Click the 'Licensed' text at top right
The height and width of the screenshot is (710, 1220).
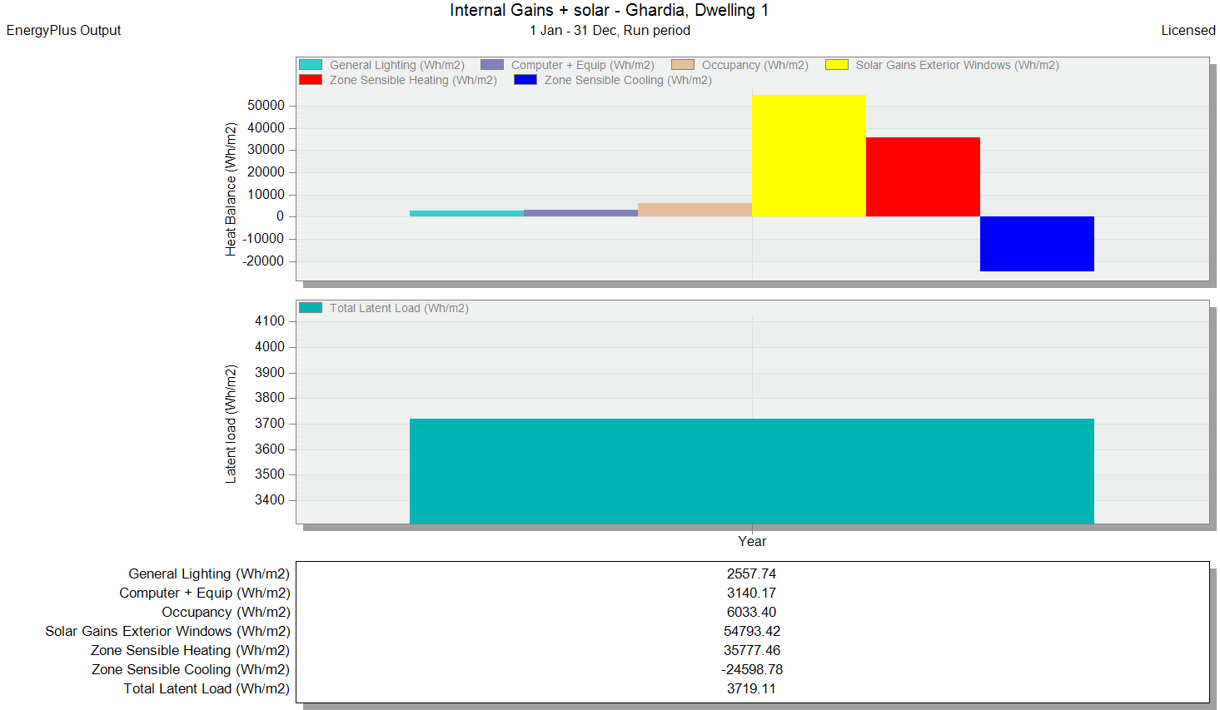coord(1188,30)
